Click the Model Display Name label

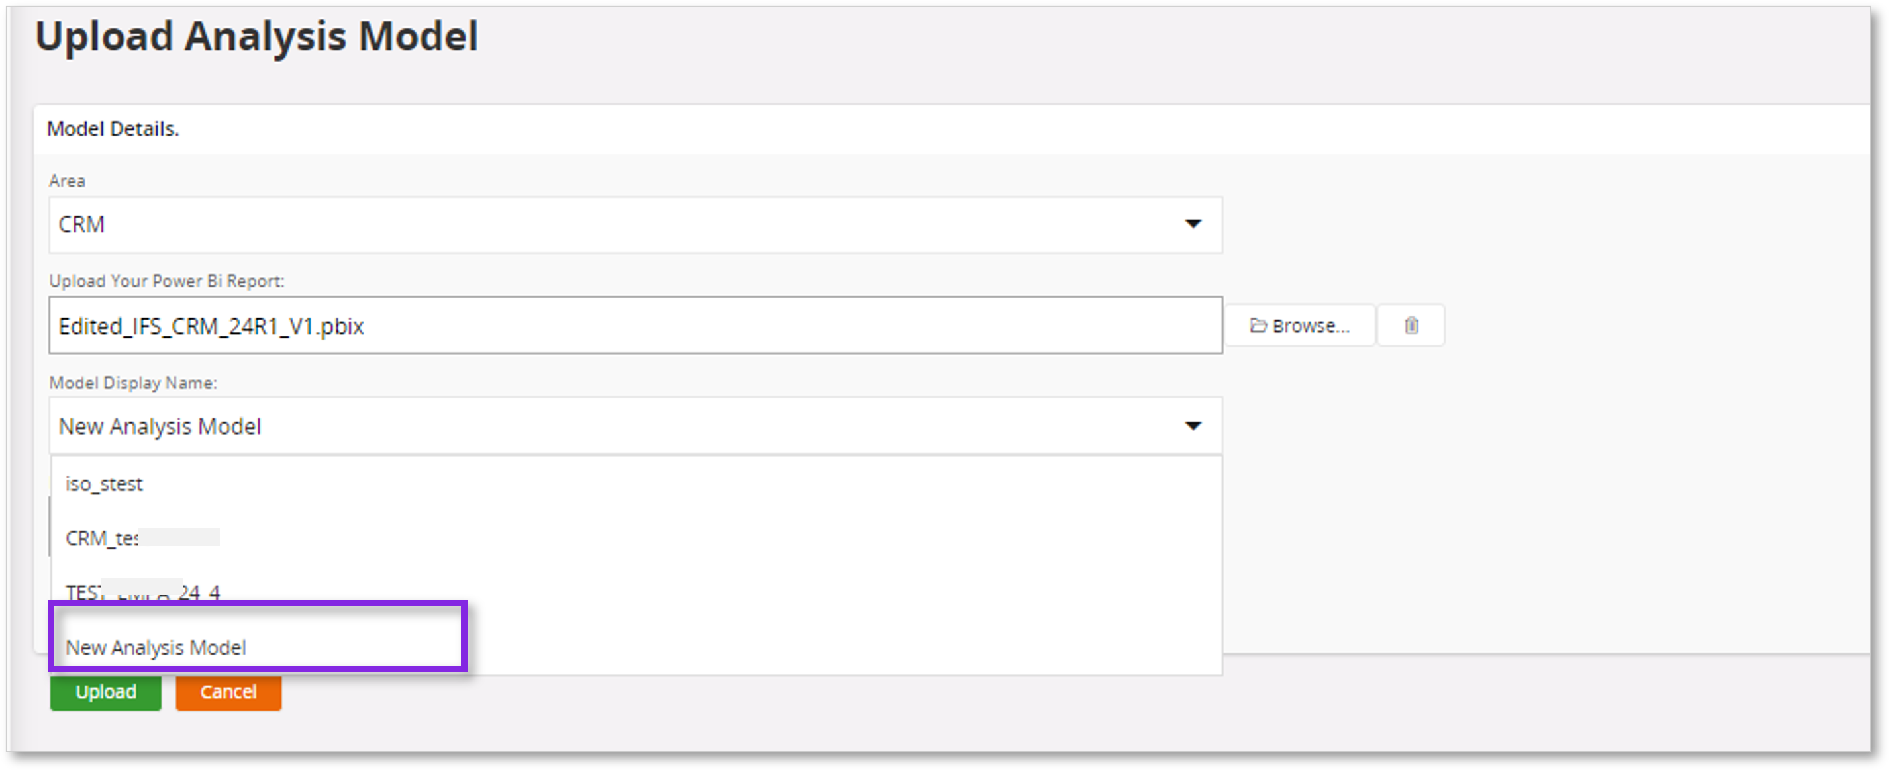click(x=133, y=383)
